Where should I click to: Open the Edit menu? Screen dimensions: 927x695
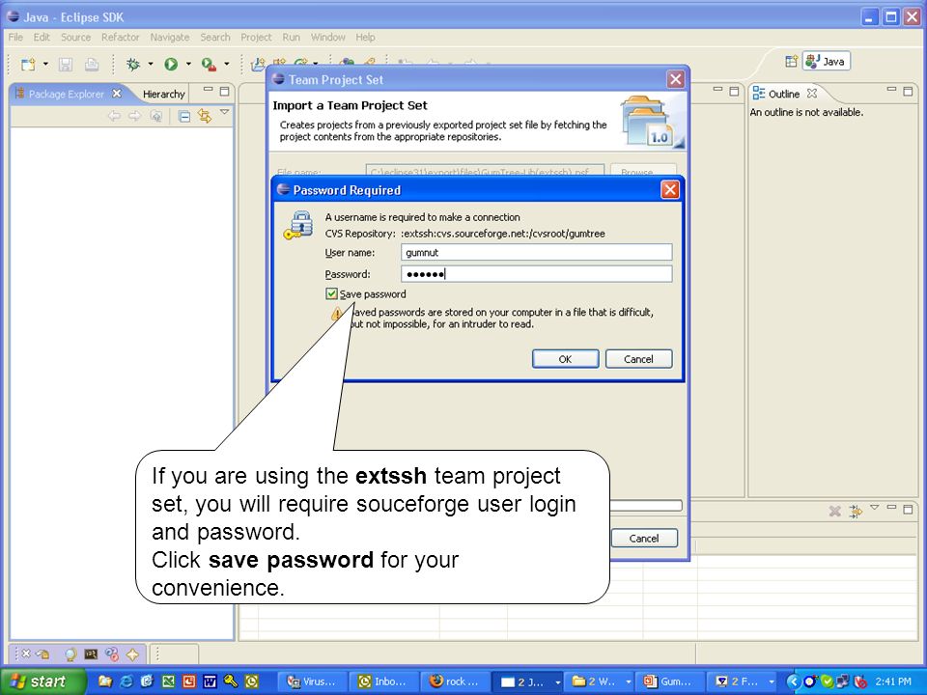point(42,38)
